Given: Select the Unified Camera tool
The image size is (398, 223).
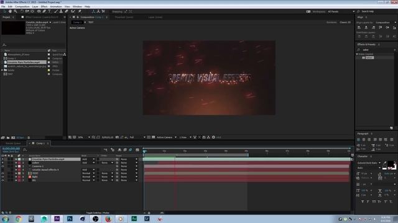Looking at the screenshot, I should click(27, 11).
